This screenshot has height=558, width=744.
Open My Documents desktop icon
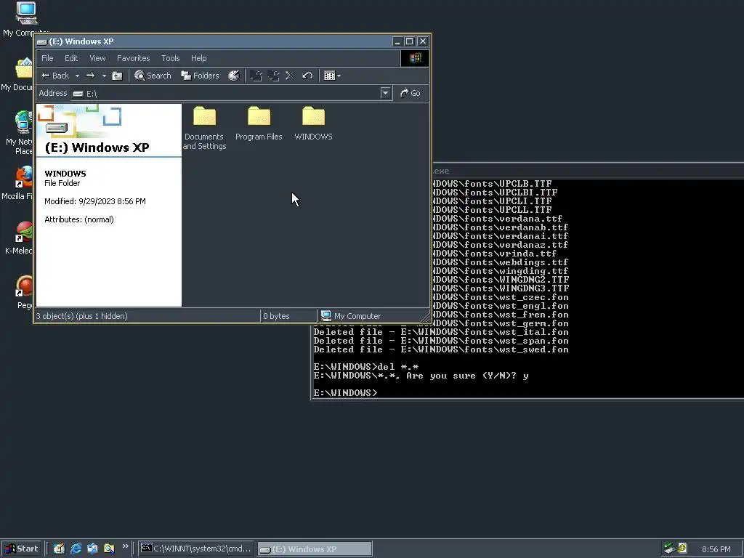click(19, 75)
